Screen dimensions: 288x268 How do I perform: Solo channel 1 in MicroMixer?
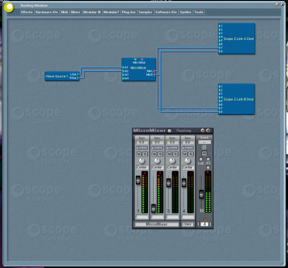(145, 154)
